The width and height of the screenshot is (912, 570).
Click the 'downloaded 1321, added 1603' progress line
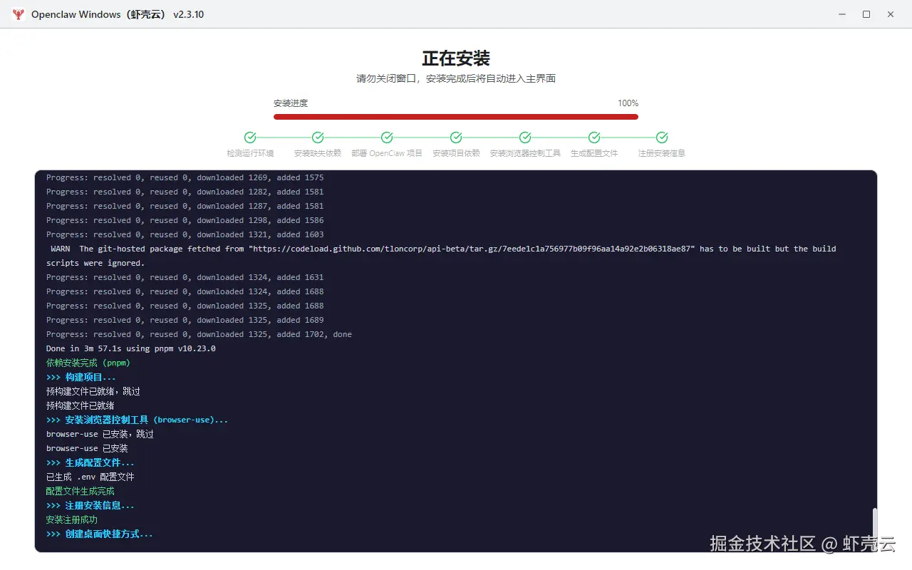tap(185, 234)
